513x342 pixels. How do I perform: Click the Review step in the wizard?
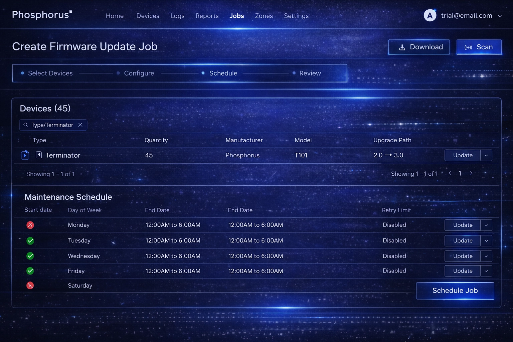coord(310,73)
